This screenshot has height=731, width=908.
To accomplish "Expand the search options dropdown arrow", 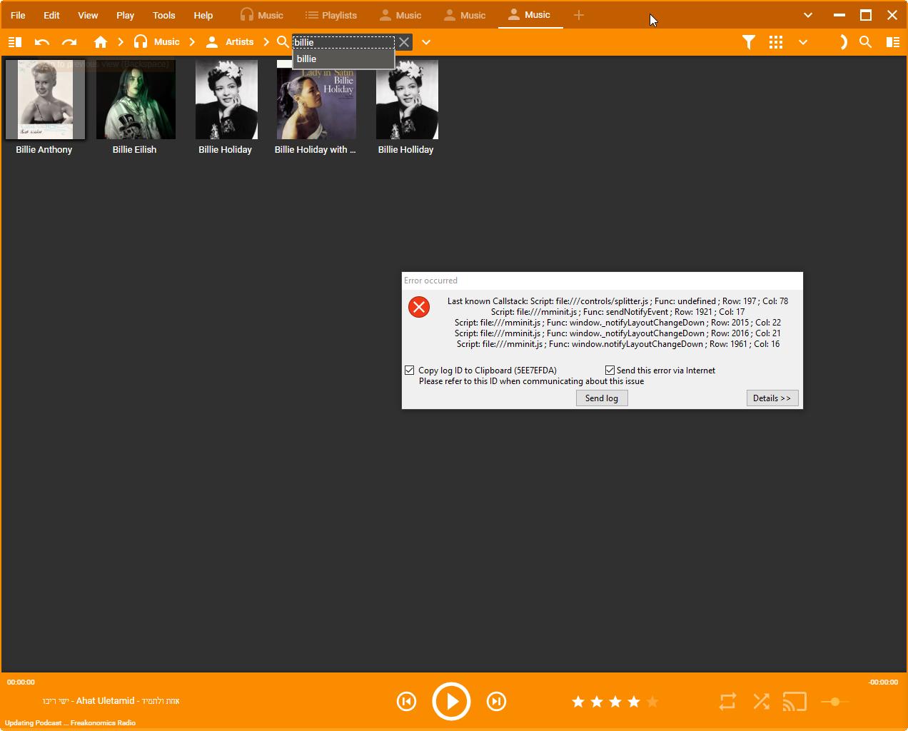I will tap(426, 42).
